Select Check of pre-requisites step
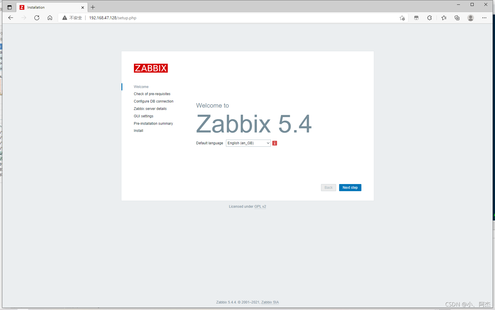This screenshot has height=310, width=495. (152, 94)
